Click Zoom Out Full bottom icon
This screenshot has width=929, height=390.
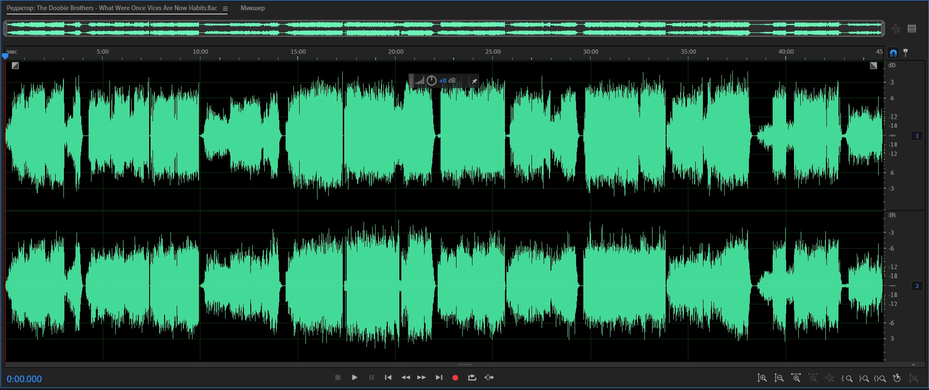click(x=830, y=378)
